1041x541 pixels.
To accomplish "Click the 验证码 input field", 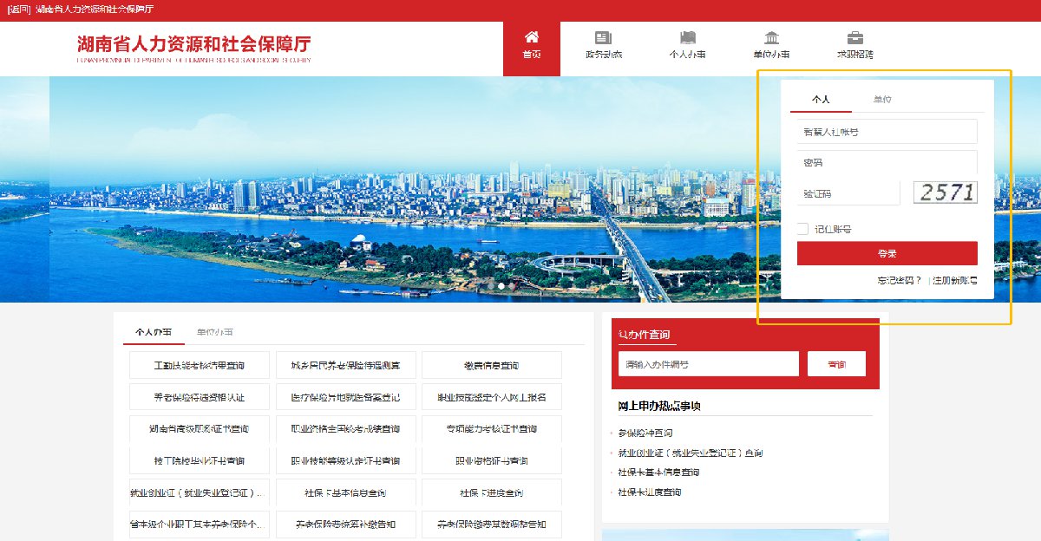I will coord(848,193).
